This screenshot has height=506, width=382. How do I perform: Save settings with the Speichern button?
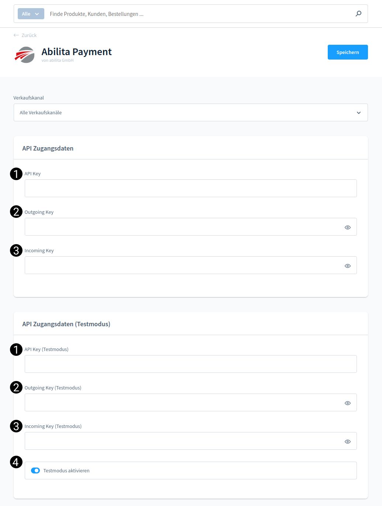(x=348, y=52)
